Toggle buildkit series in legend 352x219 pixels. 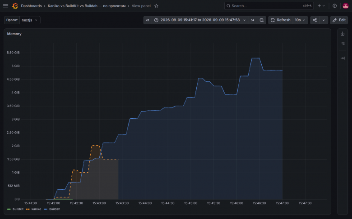pos(18,209)
